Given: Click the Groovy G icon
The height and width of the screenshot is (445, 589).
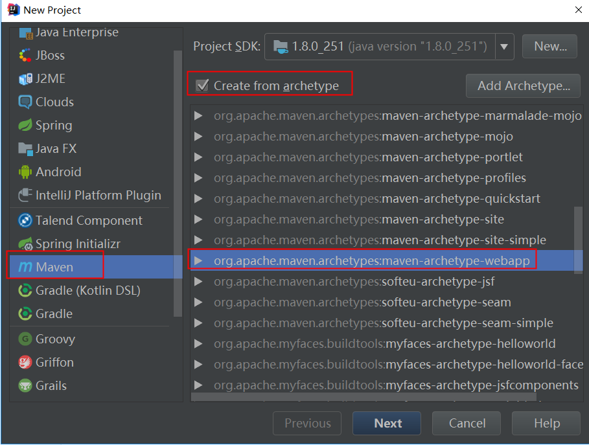Looking at the screenshot, I should click(25, 339).
